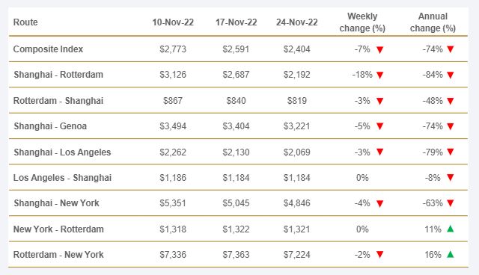Click the Weekly change (%) column header

pyautogui.click(x=362, y=22)
